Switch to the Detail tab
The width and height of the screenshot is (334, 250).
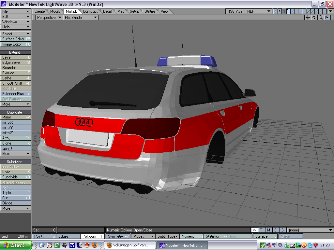tap(108, 11)
